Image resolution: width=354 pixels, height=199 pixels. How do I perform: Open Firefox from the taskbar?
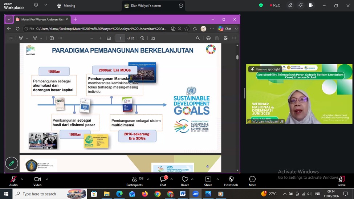click(145, 194)
